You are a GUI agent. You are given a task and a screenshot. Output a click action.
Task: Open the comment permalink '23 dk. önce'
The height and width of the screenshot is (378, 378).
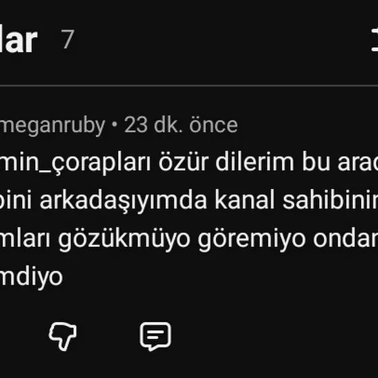[181, 125]
